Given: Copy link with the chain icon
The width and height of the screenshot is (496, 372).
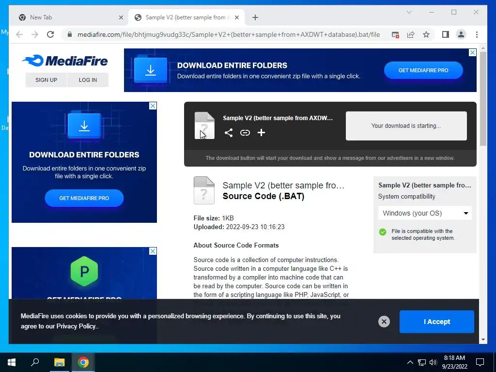Looking at the screenshot, I should (245, 133).
